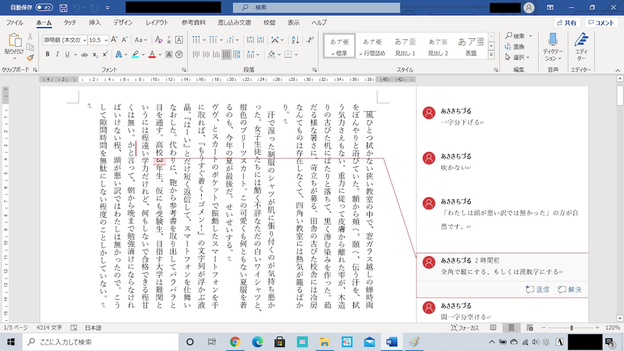Toggle Bold formatting
624x351 pixels.
pos(48,54)
